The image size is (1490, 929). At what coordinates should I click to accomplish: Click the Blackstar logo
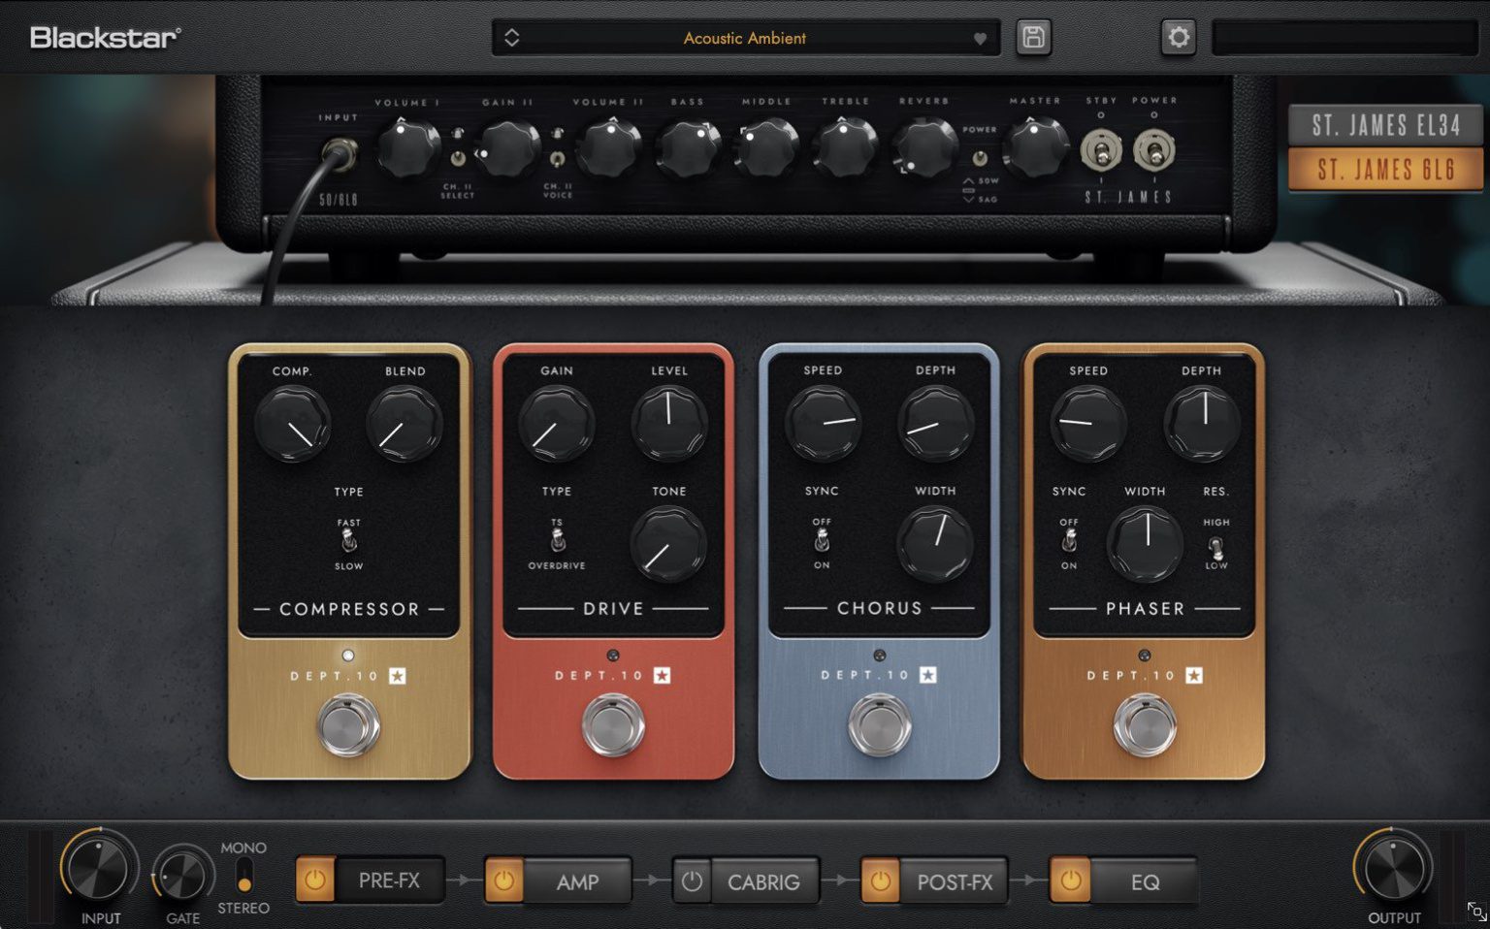(x=102, y=35)
